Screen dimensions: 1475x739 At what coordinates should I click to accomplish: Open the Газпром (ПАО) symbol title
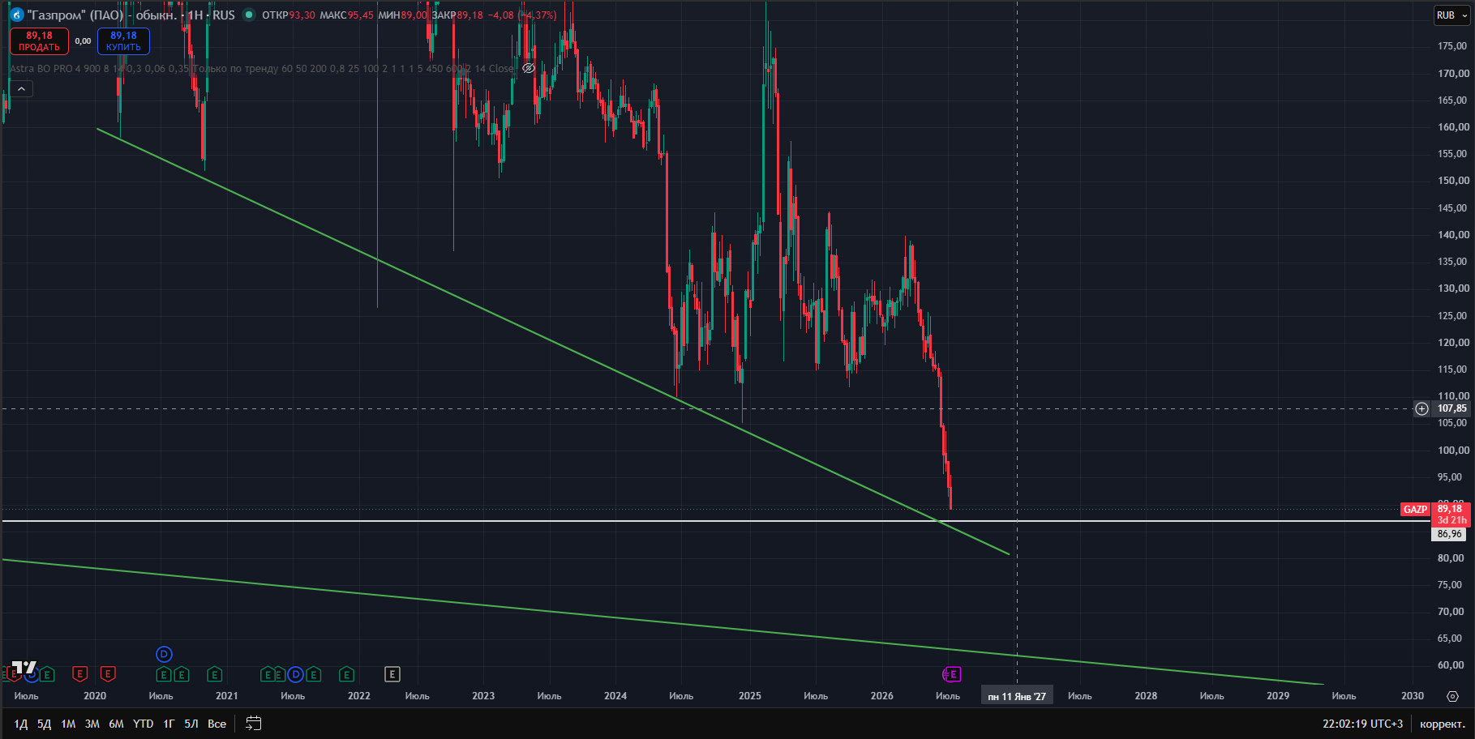click(102, 15)
